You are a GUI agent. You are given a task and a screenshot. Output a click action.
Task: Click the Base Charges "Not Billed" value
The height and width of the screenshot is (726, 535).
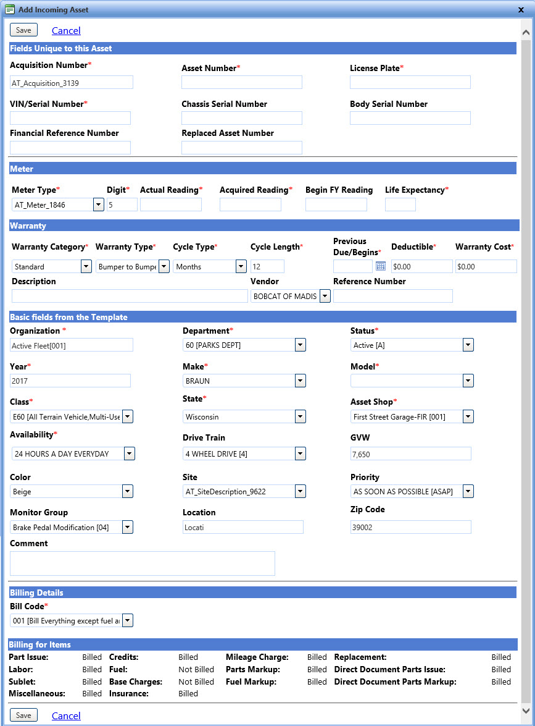(196, 682)
